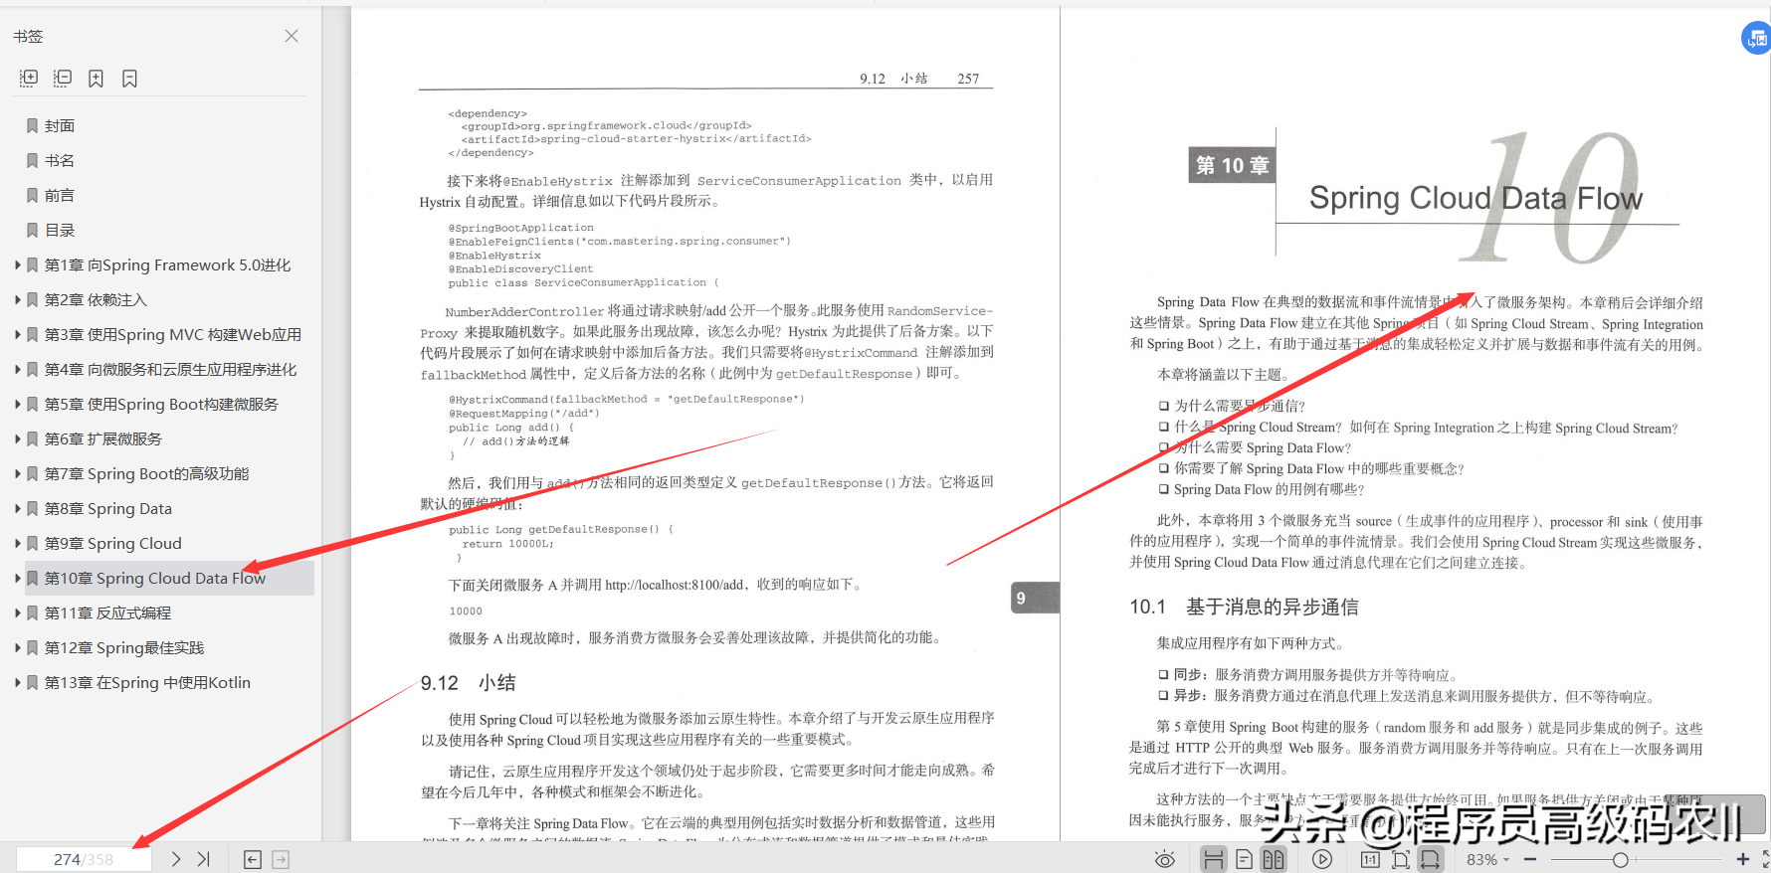Click the add bookmark icon
The height and width of the screenshot is (873, 1771).
(96, 78)
